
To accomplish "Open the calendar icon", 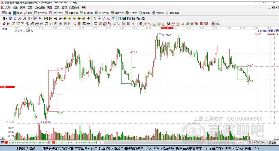I will [119, 19].
